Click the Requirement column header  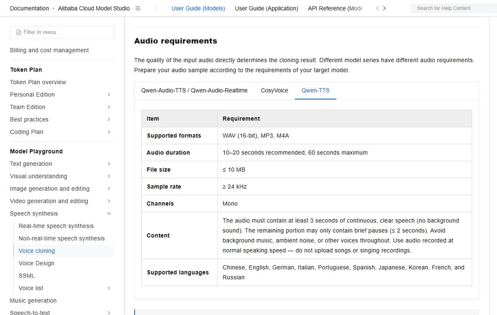pos(241,118)
